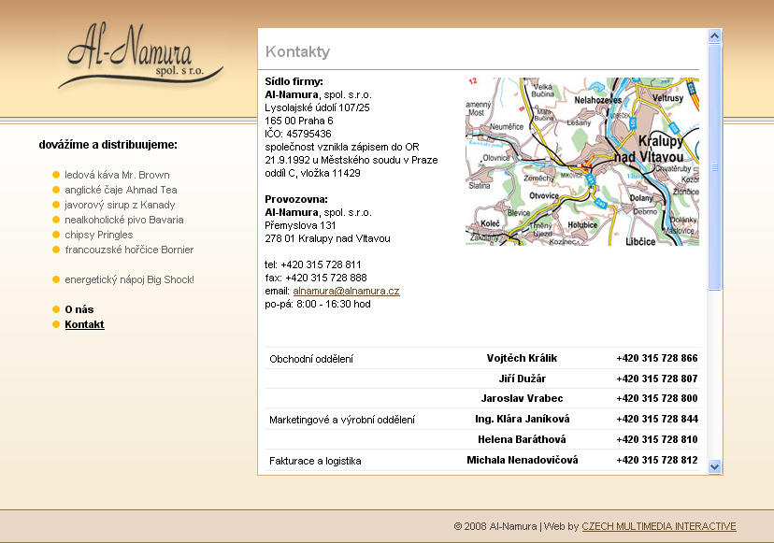Click phone number +420 315 728 807

pos(656,379)
